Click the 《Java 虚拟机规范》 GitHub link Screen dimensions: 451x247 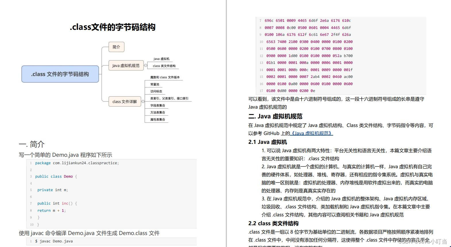click(x=312, y=133)
